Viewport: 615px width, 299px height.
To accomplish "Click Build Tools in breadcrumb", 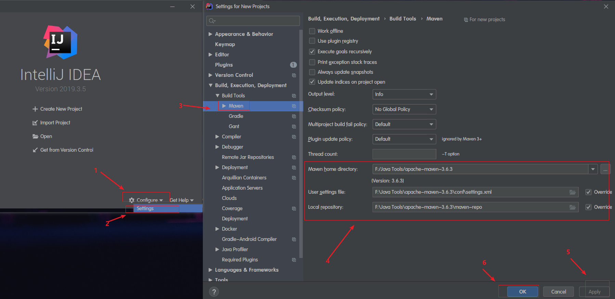I will point(403,19).
